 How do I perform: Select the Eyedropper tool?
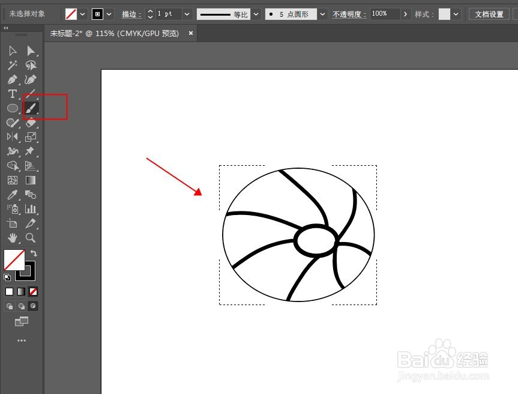pos(13,195)
